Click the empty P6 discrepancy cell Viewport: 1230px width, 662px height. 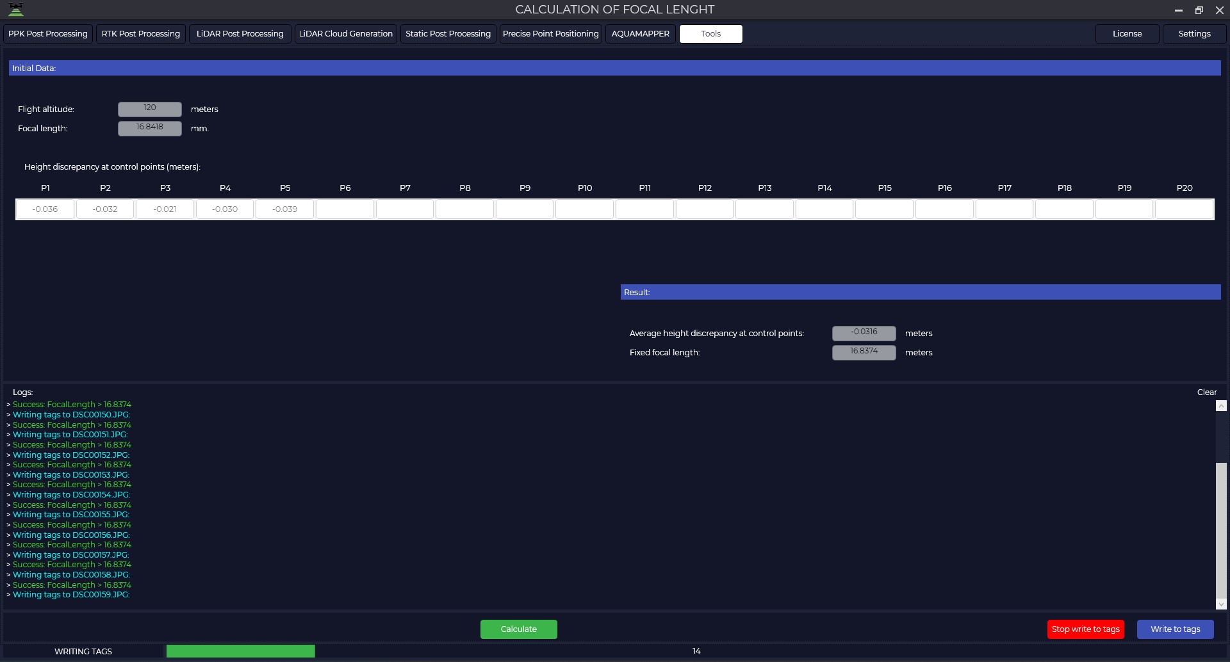coord(345,209)
